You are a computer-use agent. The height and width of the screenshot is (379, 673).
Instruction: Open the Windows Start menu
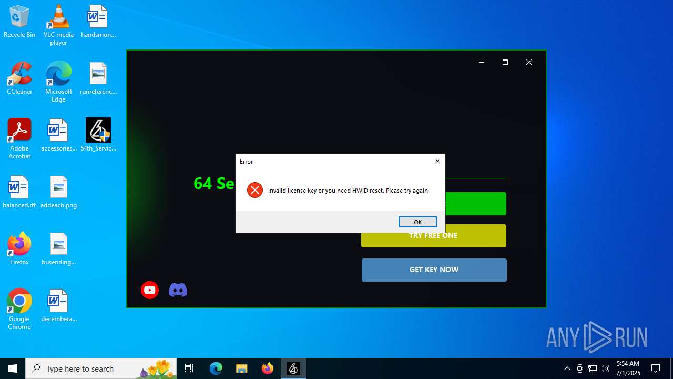click(x=13, y=368)
